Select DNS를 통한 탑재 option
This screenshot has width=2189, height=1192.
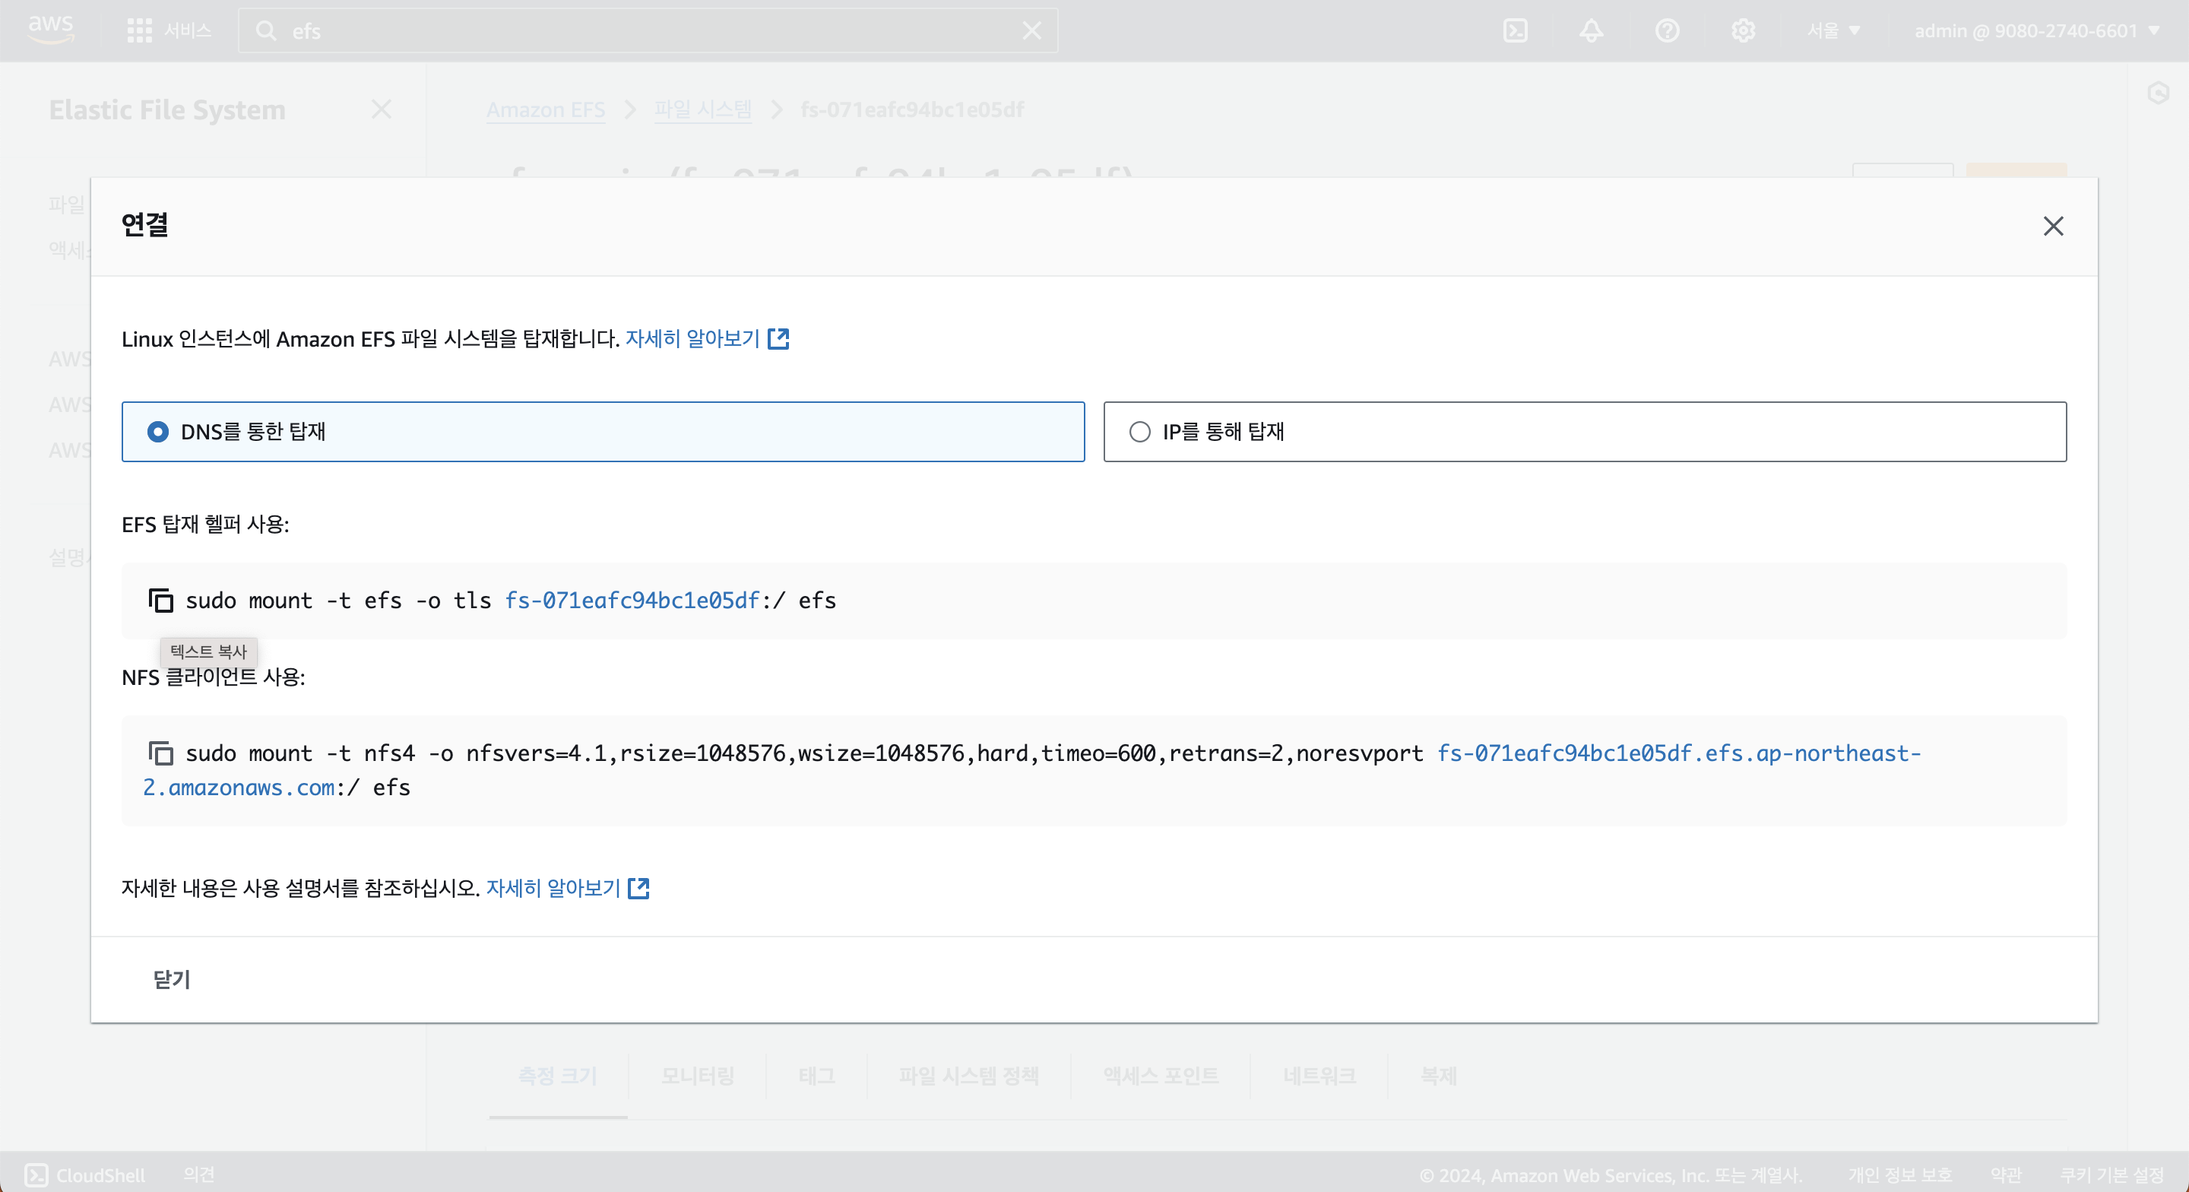[x=603, y=432]
